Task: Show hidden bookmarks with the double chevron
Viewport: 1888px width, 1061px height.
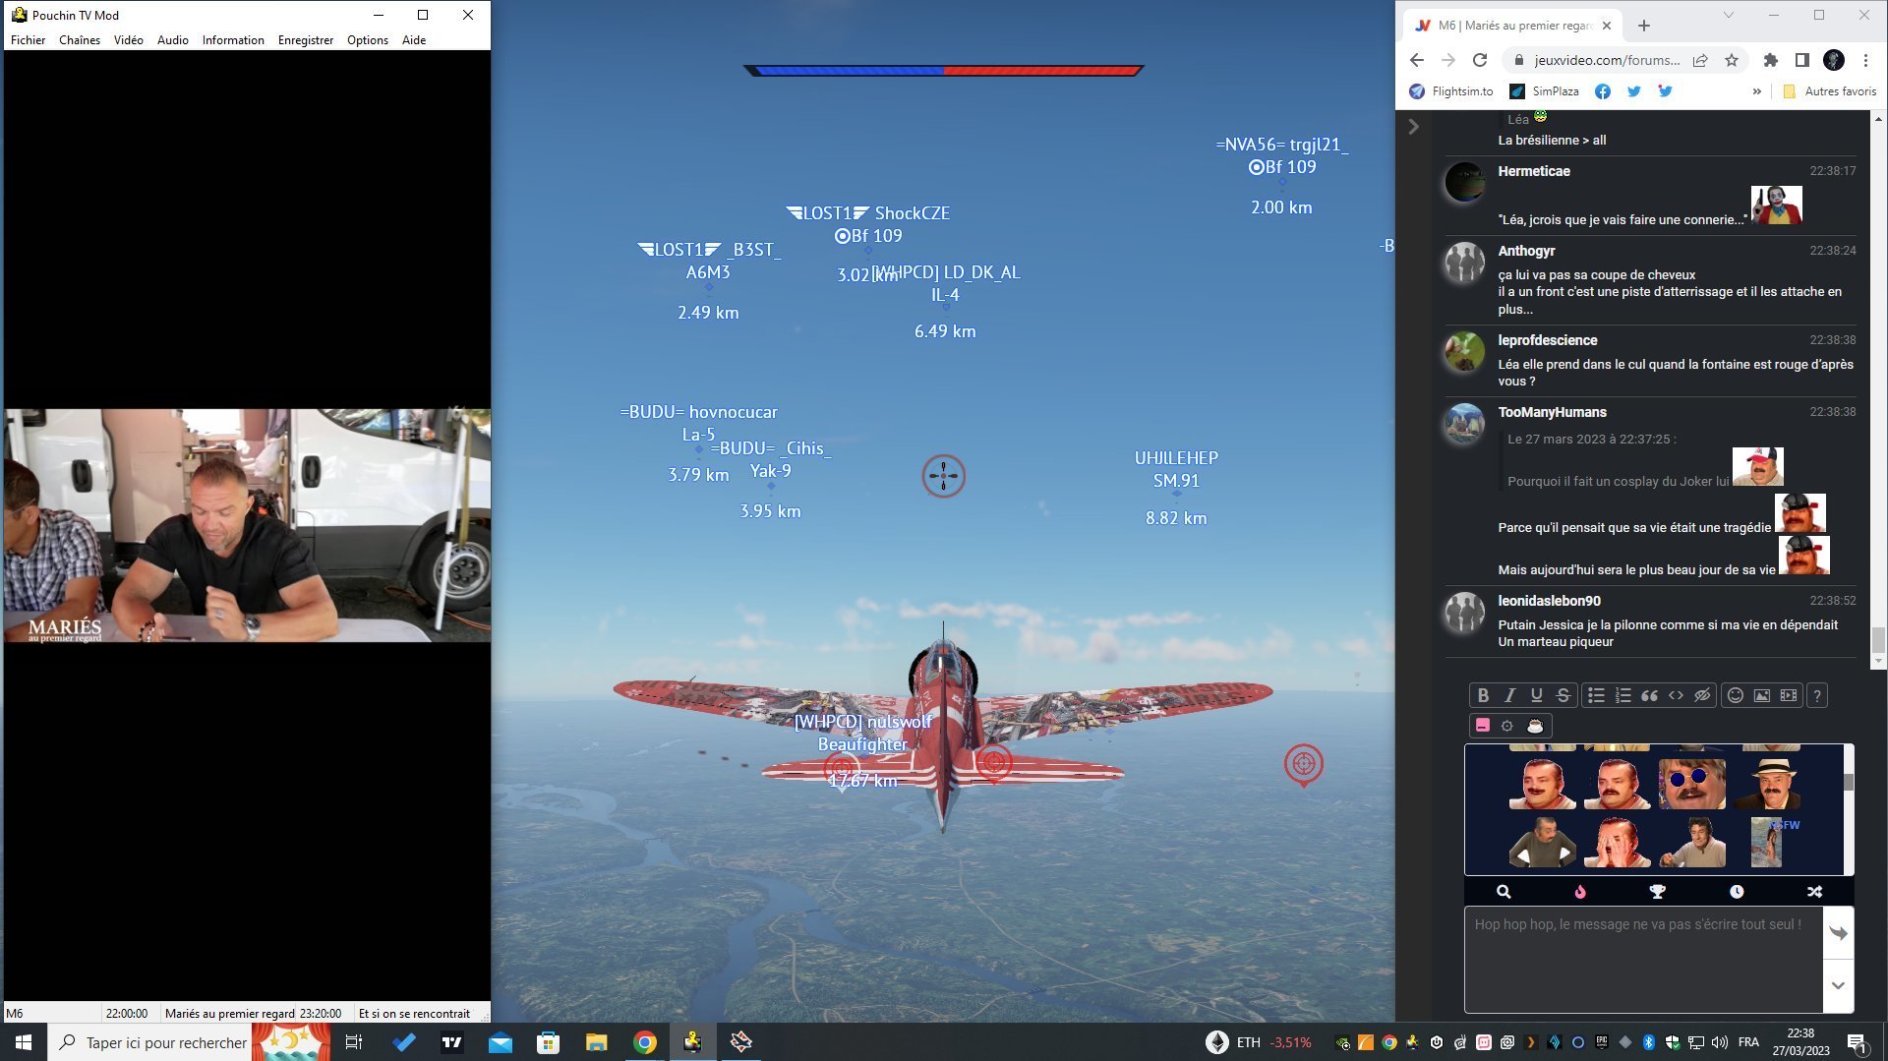Action: [1757, 91]
